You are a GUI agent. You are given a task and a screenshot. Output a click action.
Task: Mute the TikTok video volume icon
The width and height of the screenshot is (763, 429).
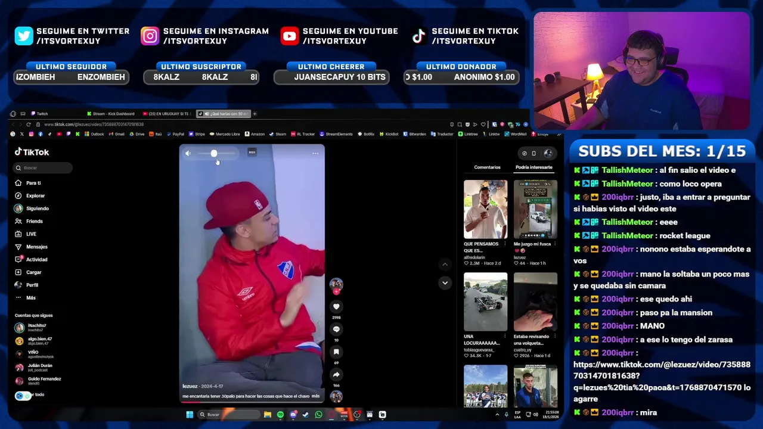pos(188,154)
